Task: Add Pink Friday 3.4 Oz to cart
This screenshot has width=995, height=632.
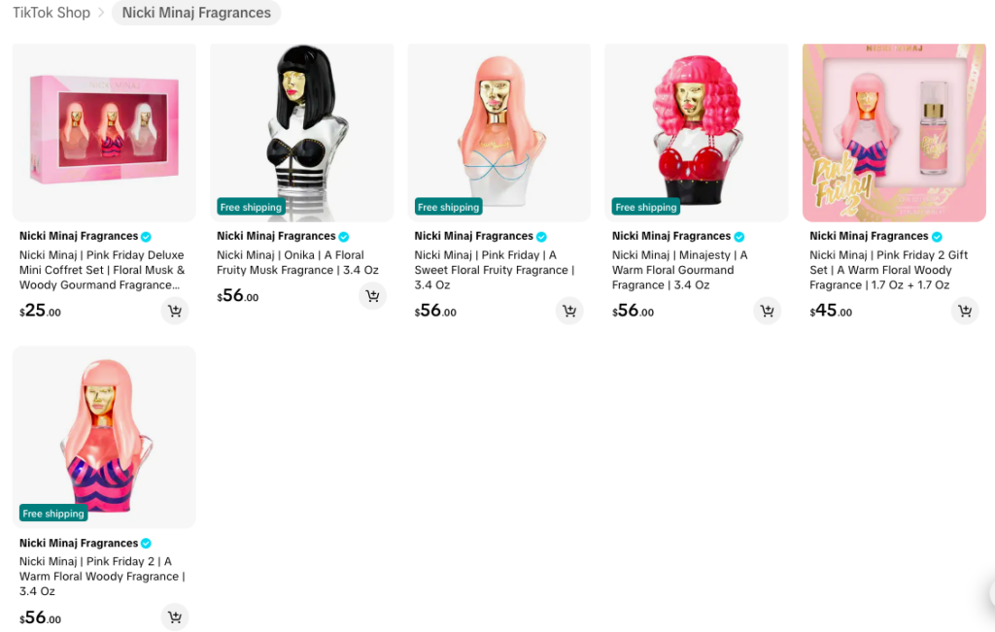Action: [569, 311]
